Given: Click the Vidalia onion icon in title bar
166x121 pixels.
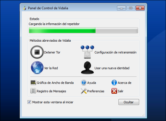Looking at the screenshot, I should (x=25, y=8).
